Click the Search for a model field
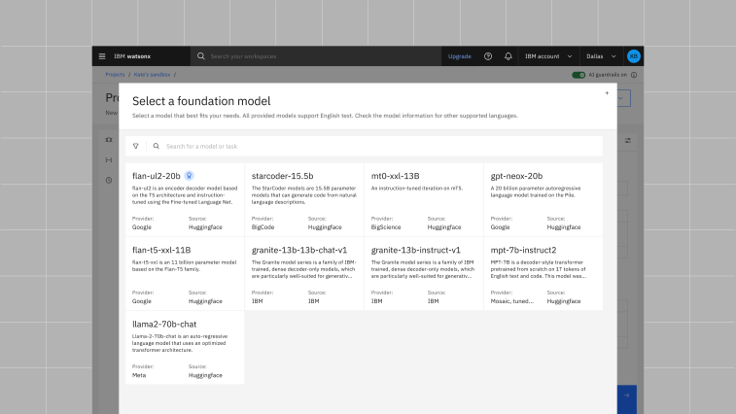This screenshot has width=736, height=414. tap(379, 146)
